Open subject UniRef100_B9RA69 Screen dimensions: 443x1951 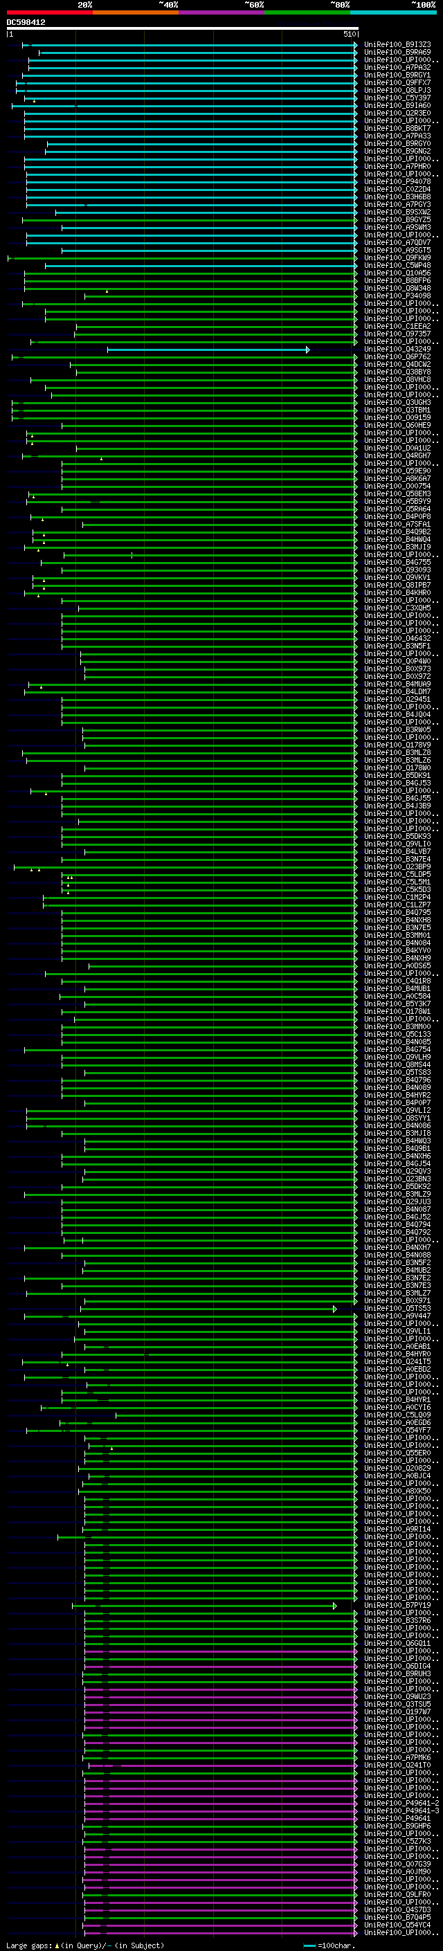click(x=397, y=53)
